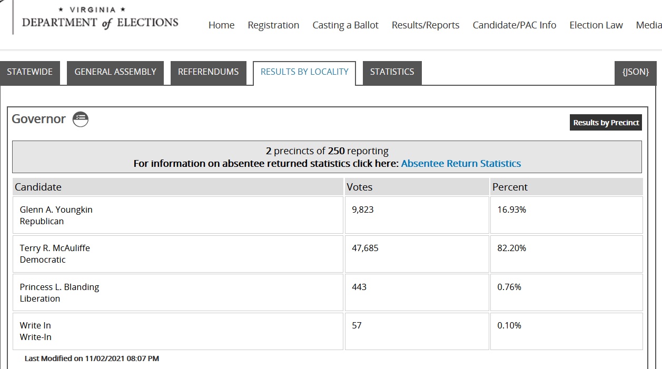Click the precincts reporting status text
This screenshot has height=369, width=662.
click(x=327, y=151)
